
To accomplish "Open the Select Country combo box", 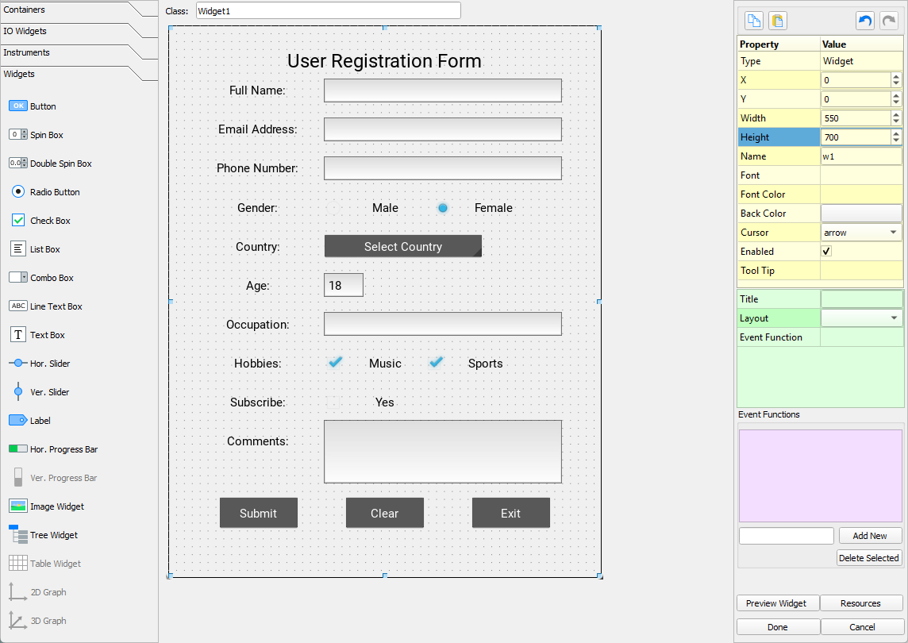I will point(402,247).
